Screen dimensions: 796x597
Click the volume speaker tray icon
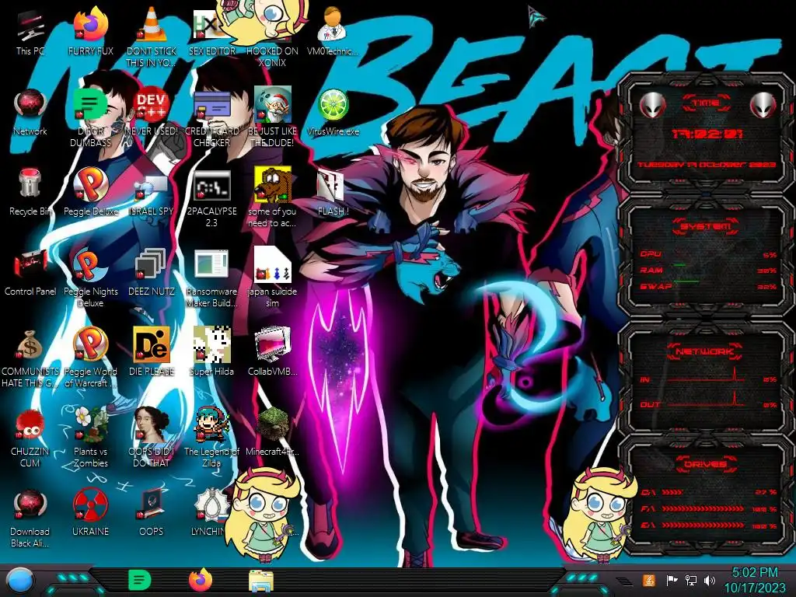[710, 580]
